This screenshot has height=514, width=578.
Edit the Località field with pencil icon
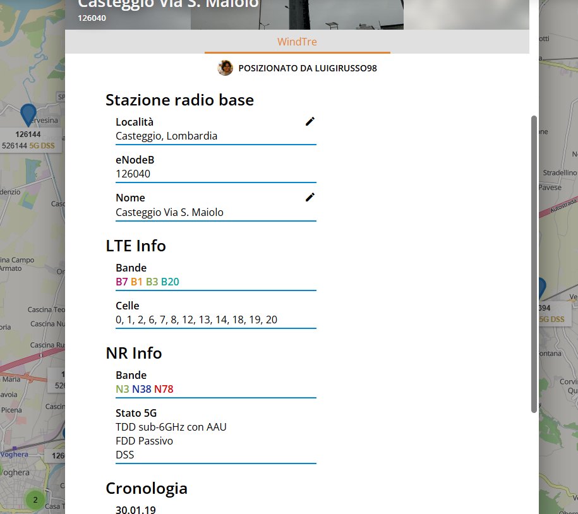(x=310, y=121)
